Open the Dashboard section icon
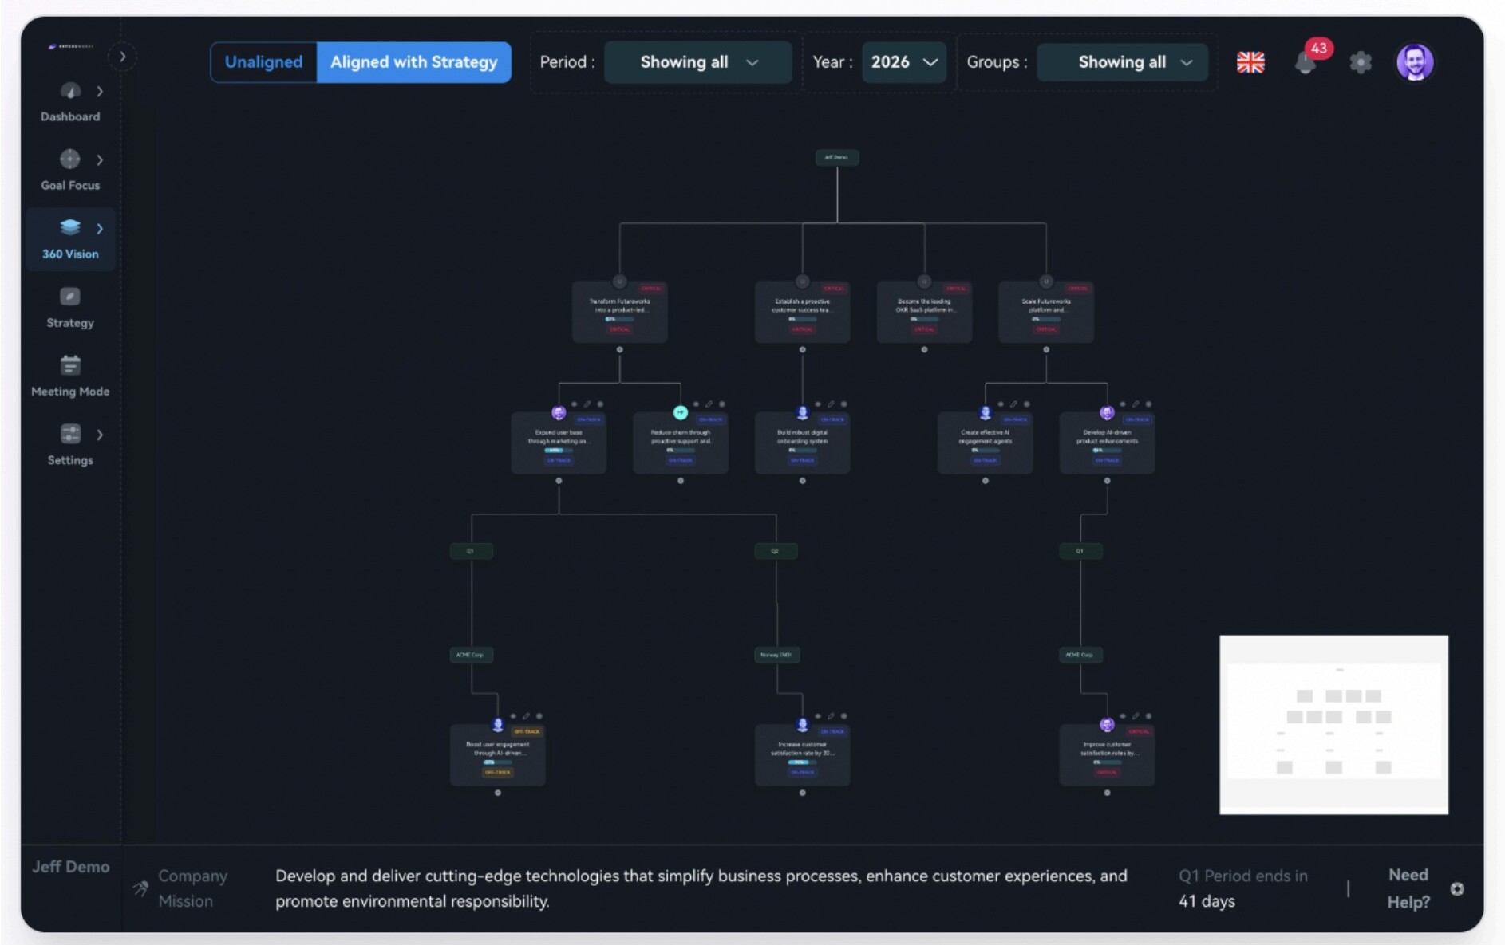 (70, 91)
